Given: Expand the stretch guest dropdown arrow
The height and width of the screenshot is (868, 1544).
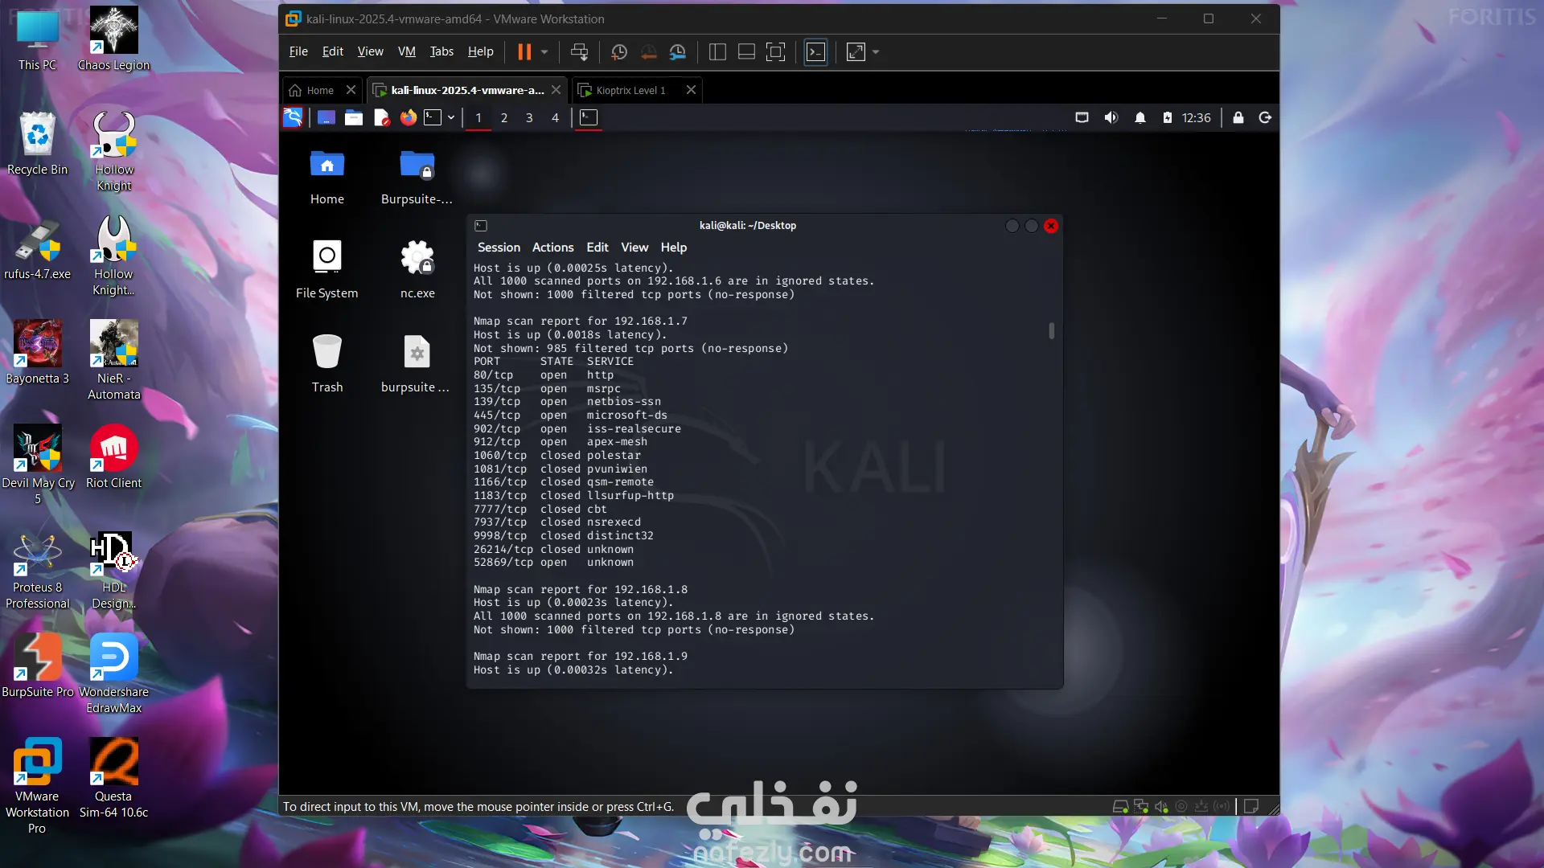Looking at the screenshot, I should click(x=876, y=52).
